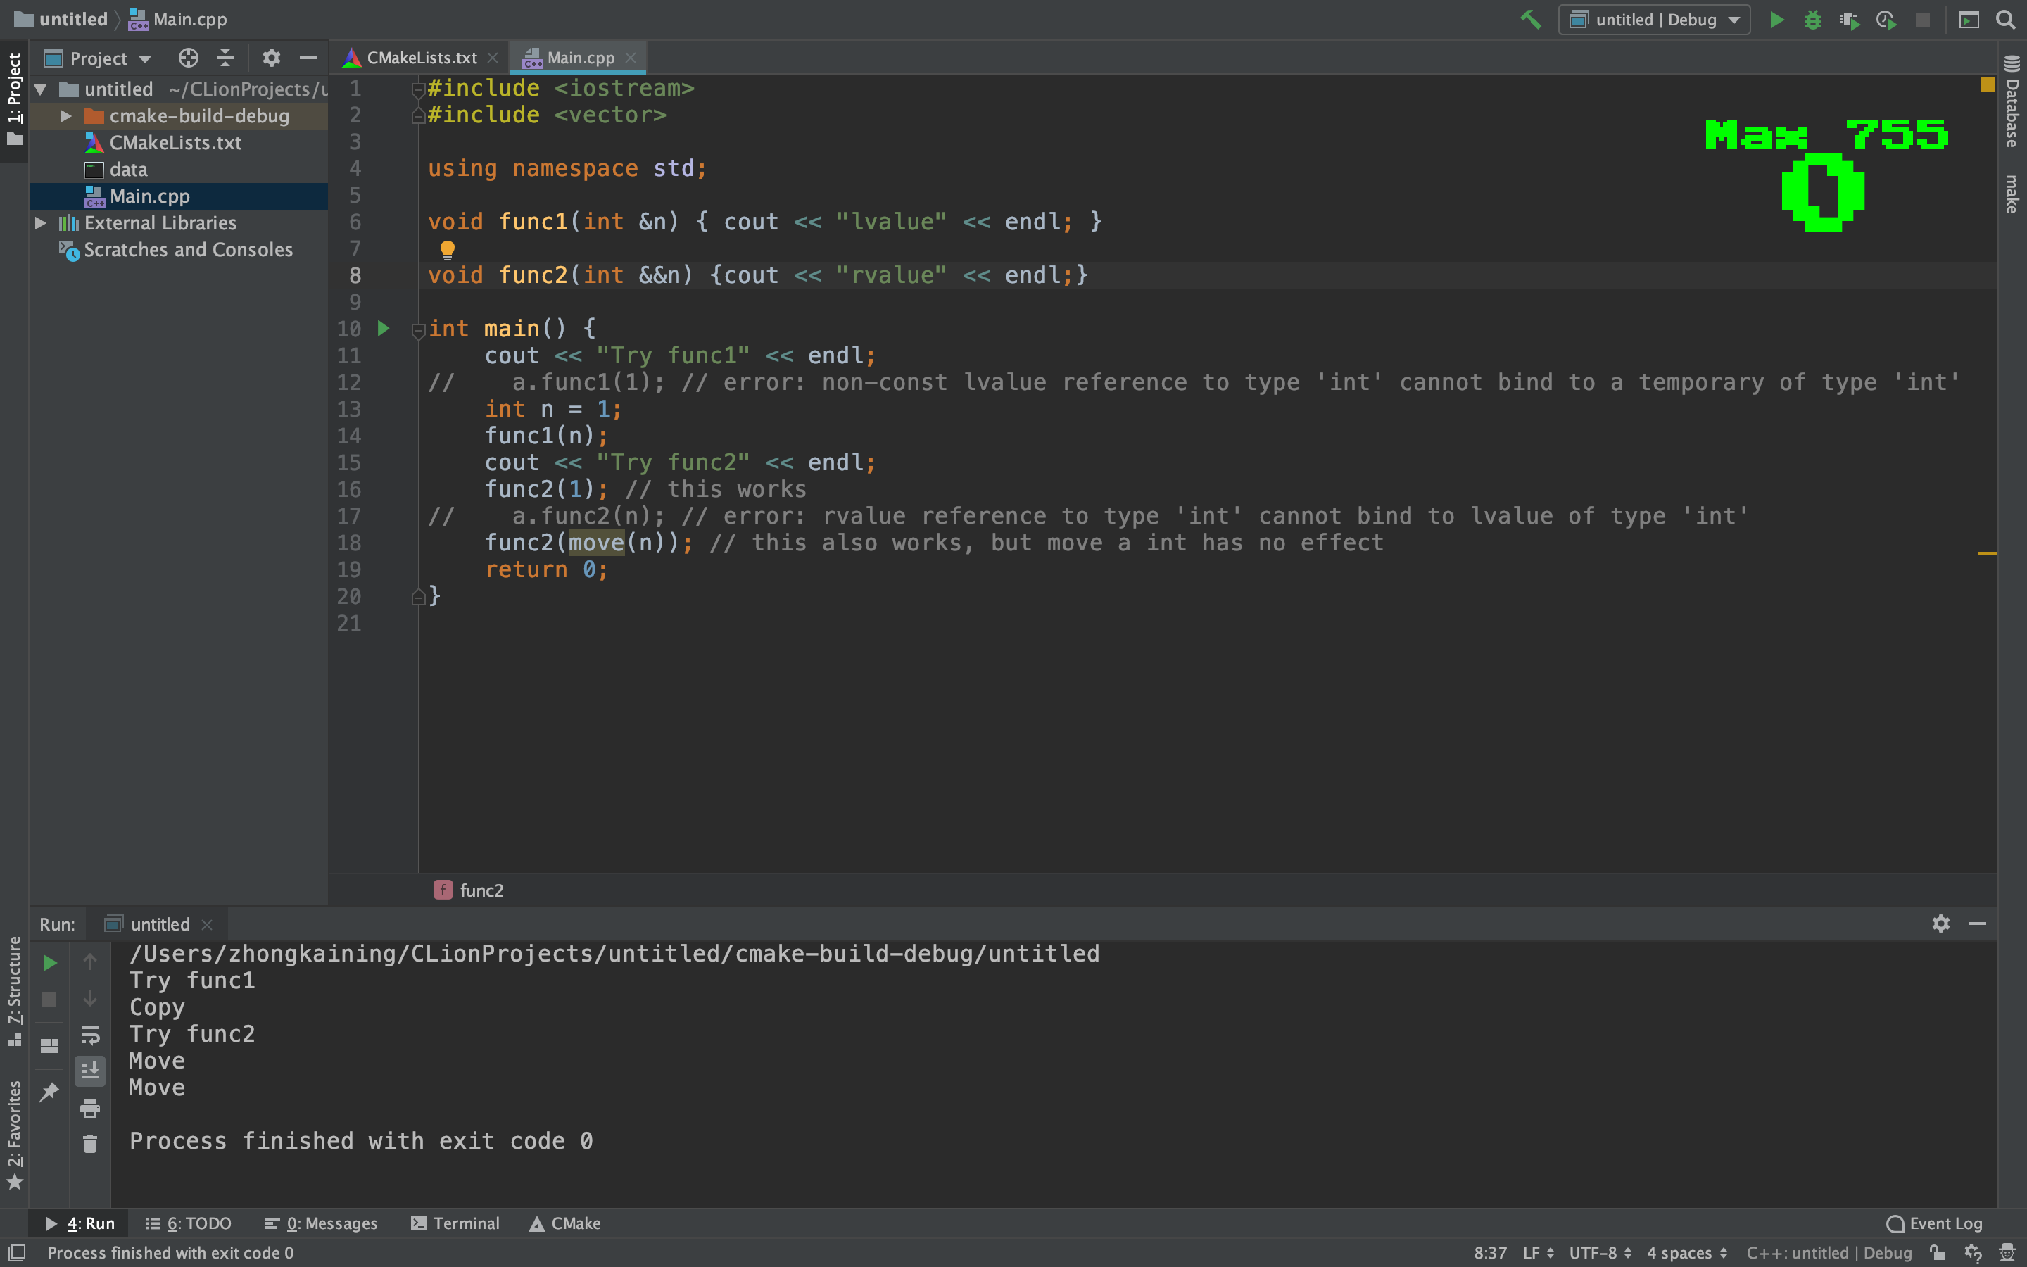Rerun the program in the Run panel
2027x1267 pixels.
[x=49, y=963]
